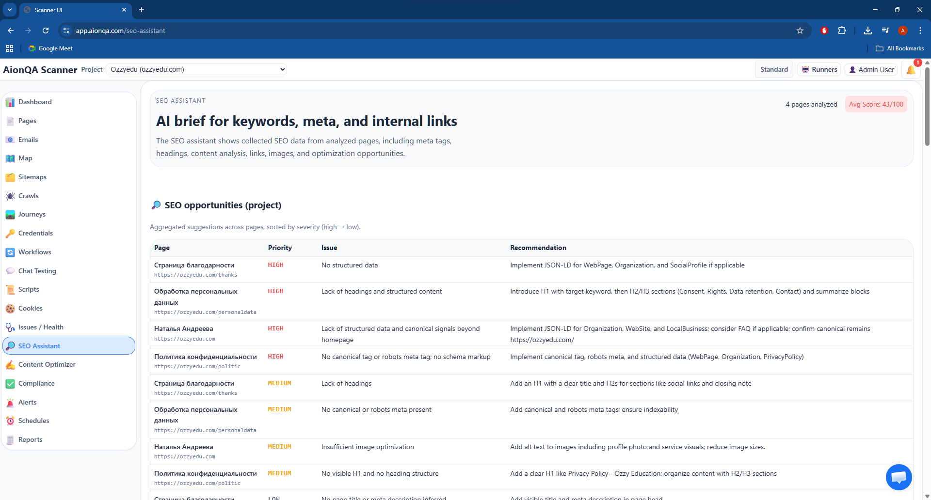Image resolution: width=931 pixels, height=500 pixels.
Task: Click the Credentials key icon
Action: click(10, 234)
